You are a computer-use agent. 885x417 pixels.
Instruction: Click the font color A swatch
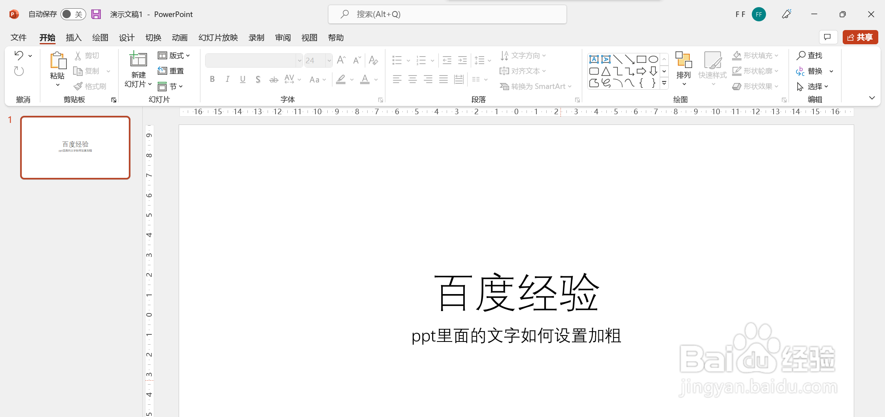tap(365, 79)
